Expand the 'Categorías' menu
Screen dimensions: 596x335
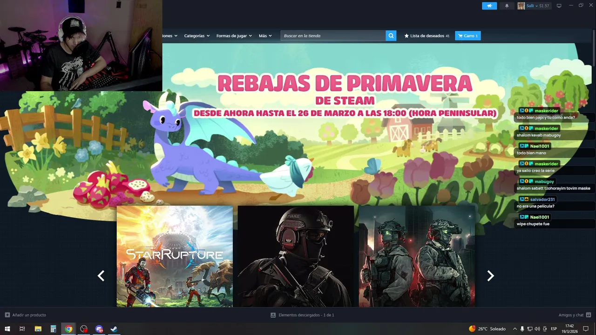(x=196, y=36)
